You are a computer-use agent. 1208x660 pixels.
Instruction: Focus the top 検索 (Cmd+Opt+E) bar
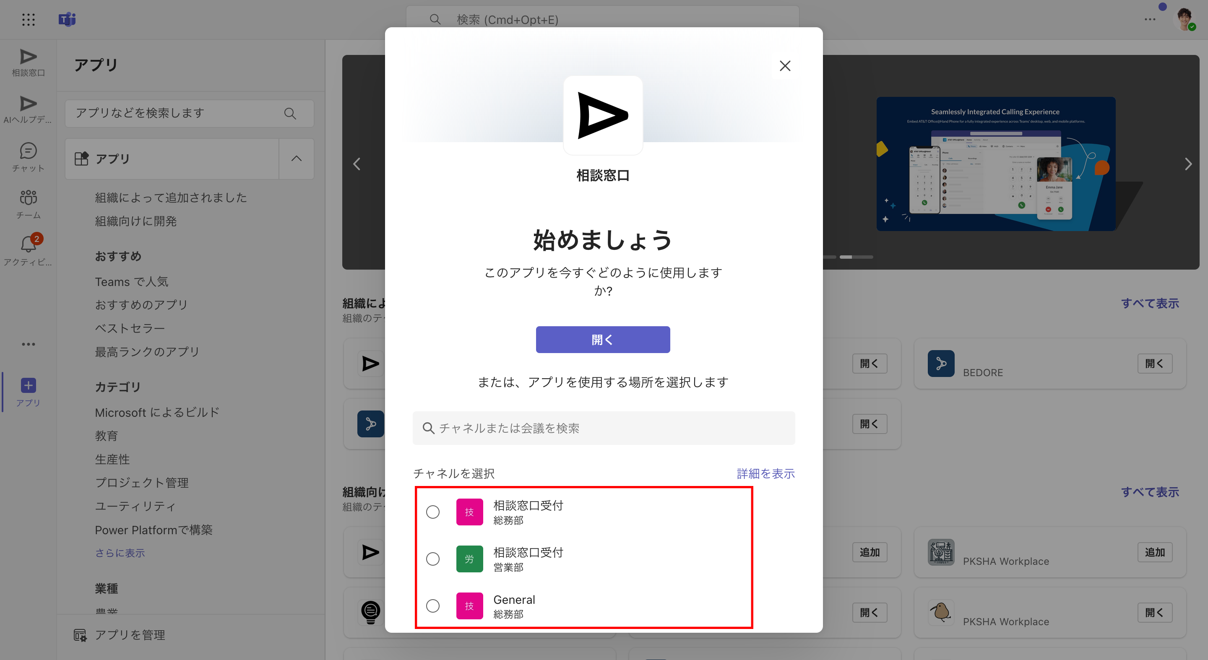pyautogui.click(x=603, y=19)
